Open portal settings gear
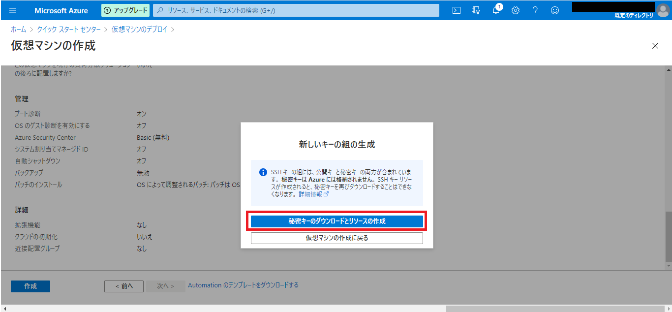Viewport: 672px width, 312px height. (516, 10)
